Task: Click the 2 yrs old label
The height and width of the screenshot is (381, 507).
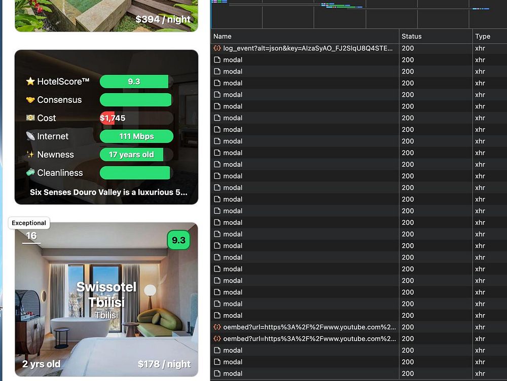Action: tap(41, 364)
